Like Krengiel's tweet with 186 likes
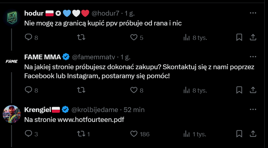This screenshot has height=148, width=268. point(134,134)
